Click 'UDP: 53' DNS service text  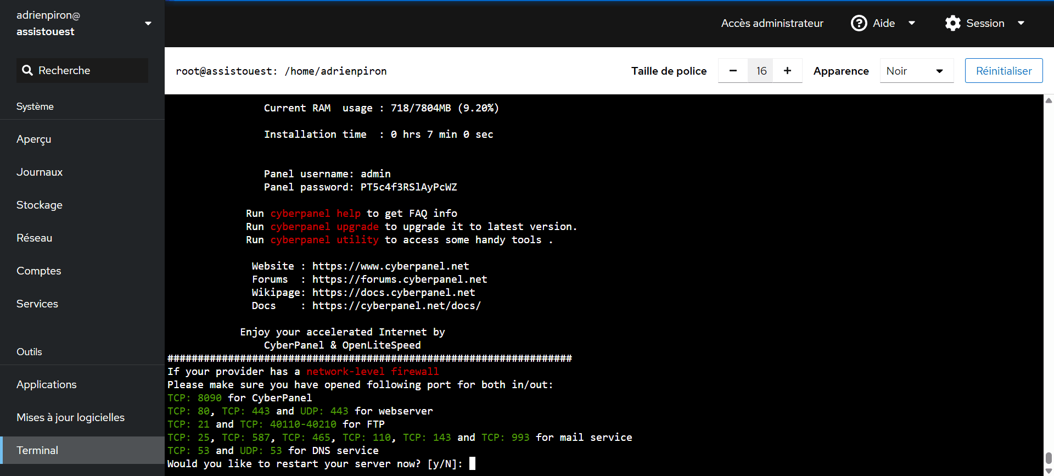[261, 451]
